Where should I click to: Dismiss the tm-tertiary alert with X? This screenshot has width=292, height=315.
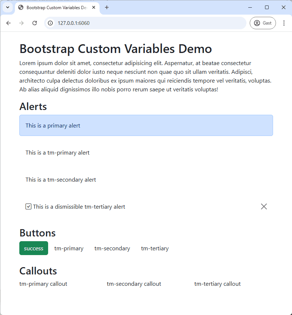pyautogui.click(x=264, y=206)
